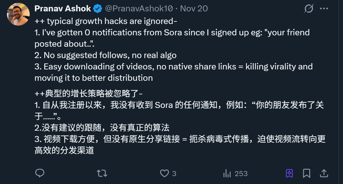343x184 pixels.
Task: Click the reply count area beside the speech bubble
Action: (47, 173)
